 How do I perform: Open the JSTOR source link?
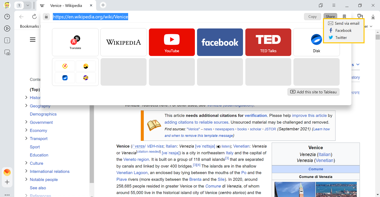(x=270, y=129)
